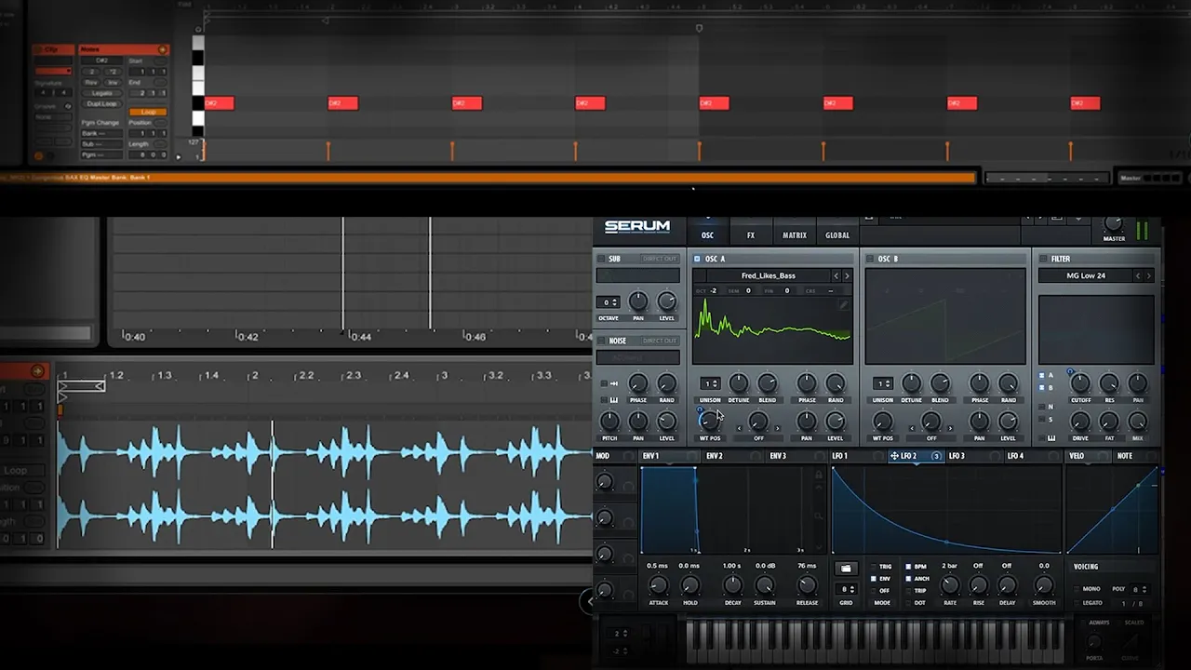Click the LFO 2 drag-assign crosshair icon

894,456
